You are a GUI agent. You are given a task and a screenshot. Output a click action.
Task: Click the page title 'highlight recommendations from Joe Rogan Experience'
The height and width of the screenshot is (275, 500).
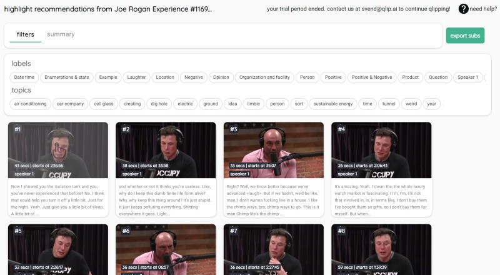coord(107,9)
